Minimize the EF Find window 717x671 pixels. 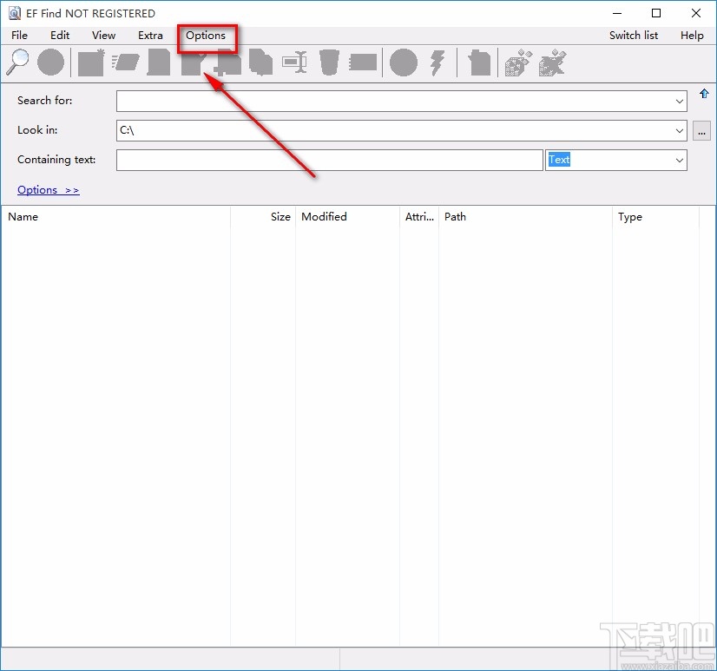pos(617,13)
